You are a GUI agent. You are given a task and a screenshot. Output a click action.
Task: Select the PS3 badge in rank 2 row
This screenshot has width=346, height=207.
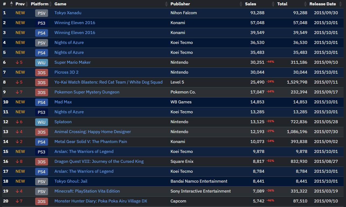point(42,23)
